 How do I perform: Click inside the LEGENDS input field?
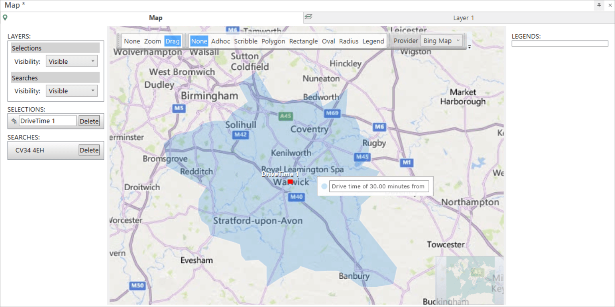[x=559, y=43]
